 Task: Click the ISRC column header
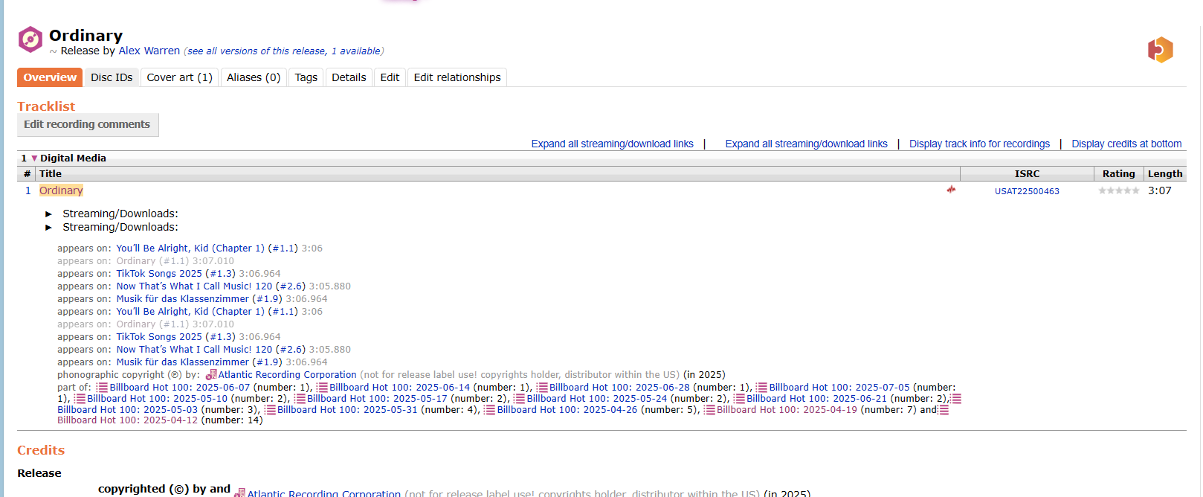pos(1027,173)
